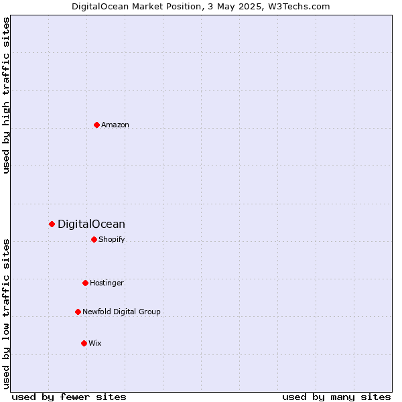Click the 'Hostinger' label text

(107, 283)
